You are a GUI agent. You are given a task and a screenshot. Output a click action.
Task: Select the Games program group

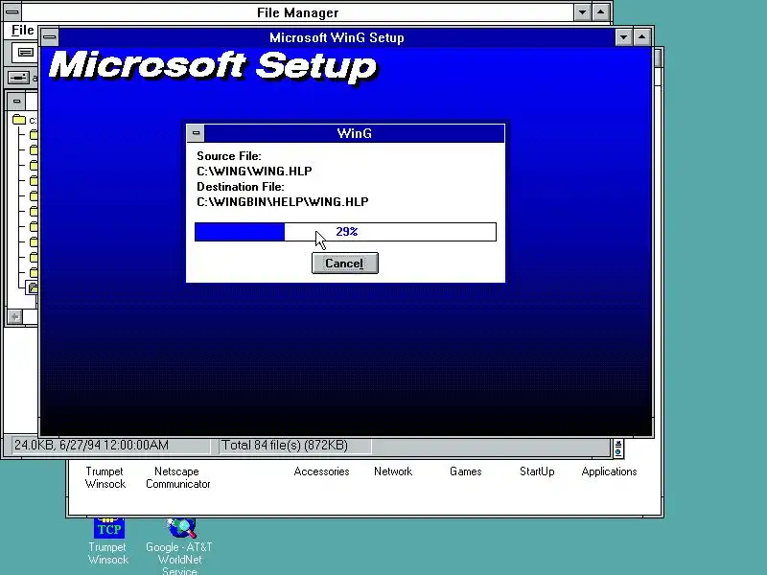click(465, 471)
